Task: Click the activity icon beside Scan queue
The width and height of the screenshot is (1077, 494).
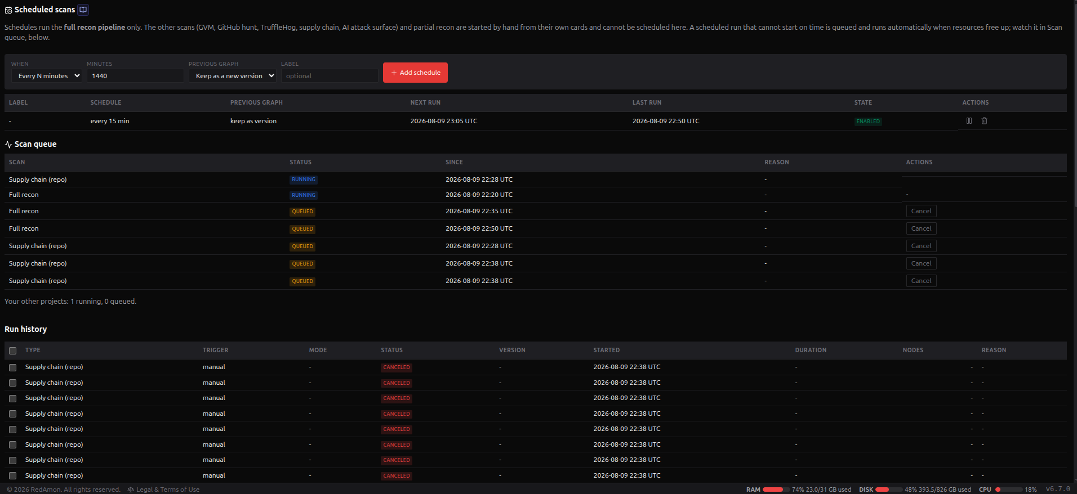Action: point(8,145)
